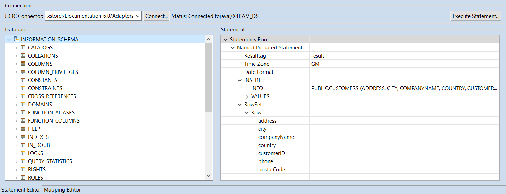Click the Connect... button
The image size is (506, 194).
pyautogui.click(x=156, y=16)
